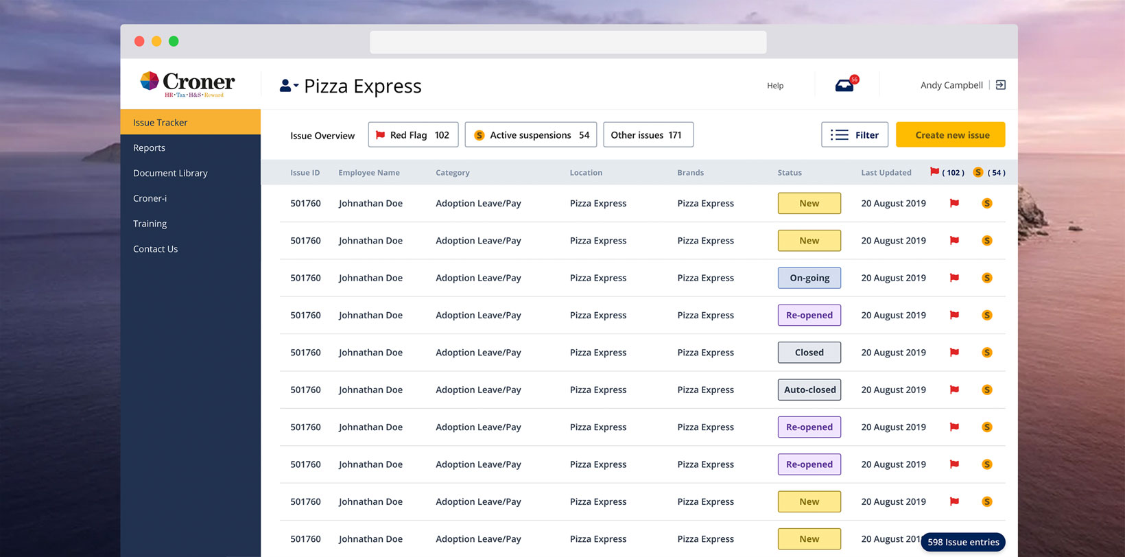
Task: Click the Re-opened status badge in the fourth row
Action: tap(809, 315)
